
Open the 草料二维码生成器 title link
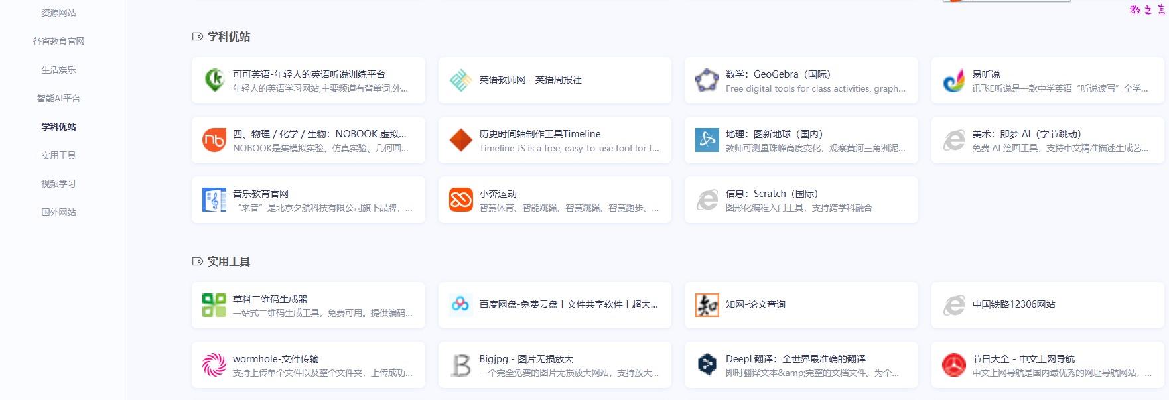pyautogui.click(x=270, y=299)
